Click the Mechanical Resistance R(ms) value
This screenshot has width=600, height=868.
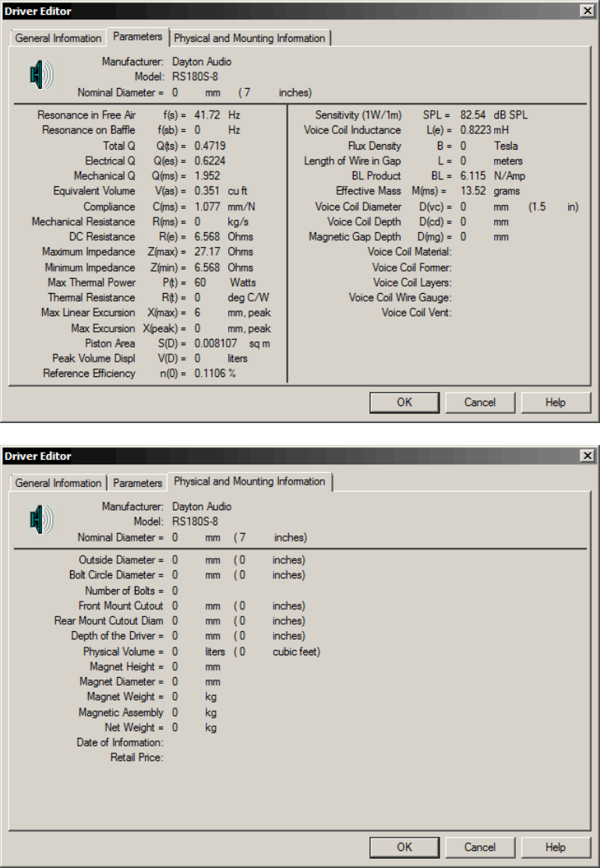coord(197,222)
